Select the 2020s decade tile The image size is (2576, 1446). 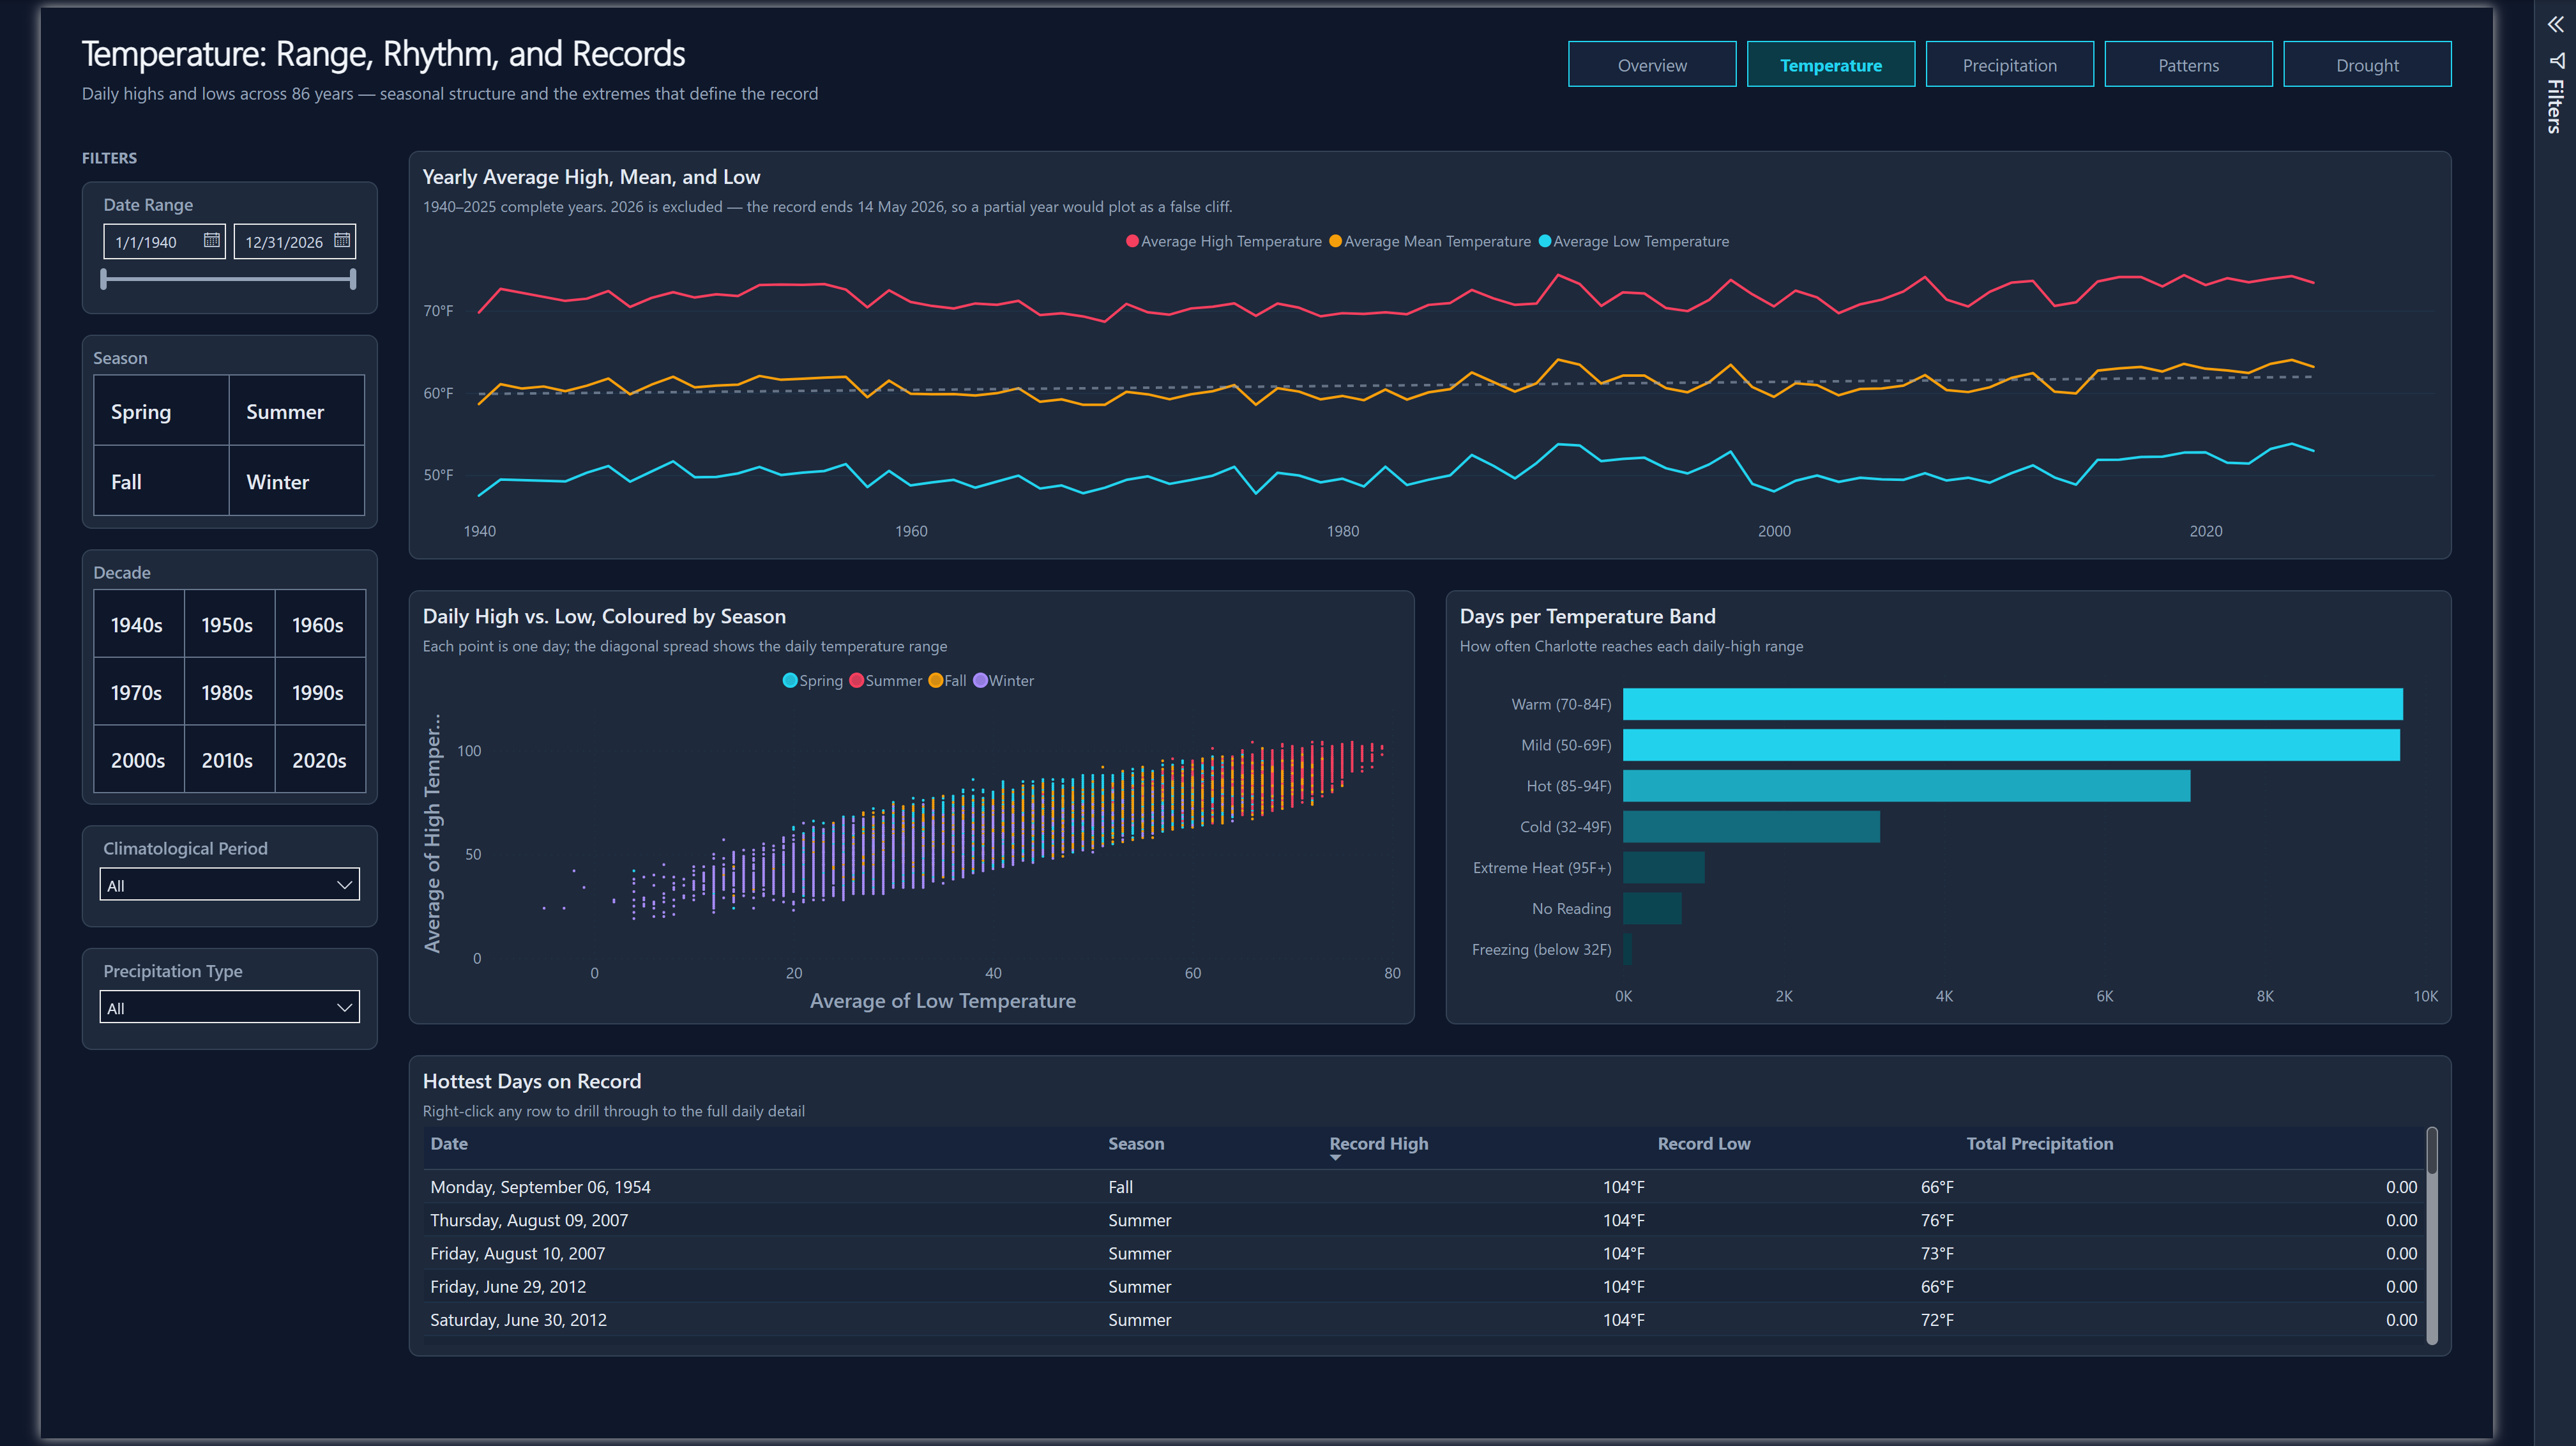(x=319, y=760)
